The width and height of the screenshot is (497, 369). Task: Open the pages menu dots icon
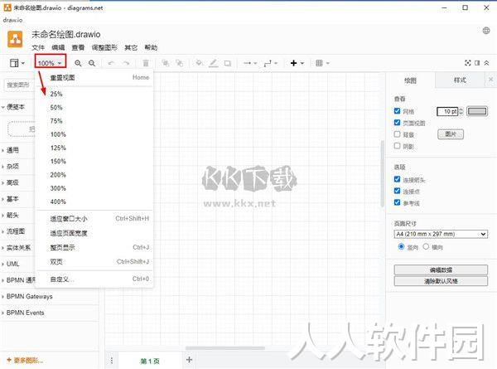point(112,361)
